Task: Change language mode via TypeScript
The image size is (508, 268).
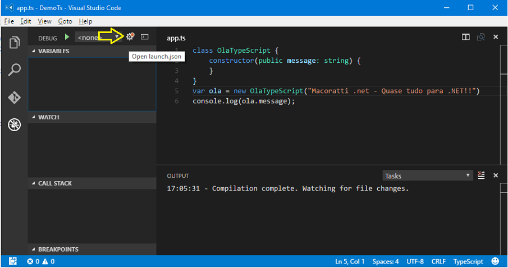Action: (x=468, y=261)
